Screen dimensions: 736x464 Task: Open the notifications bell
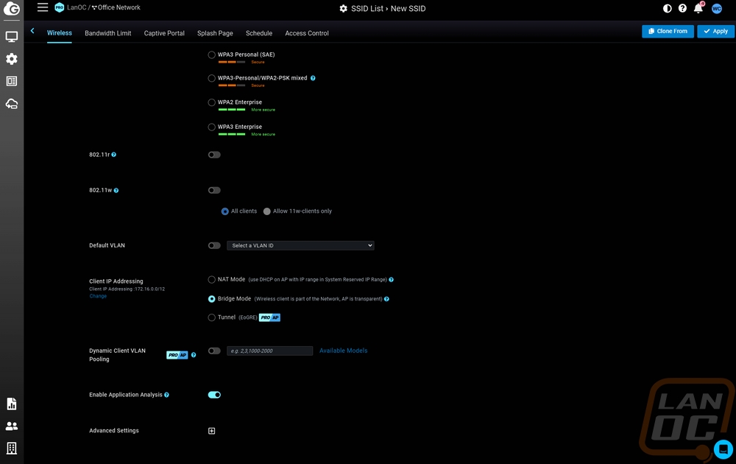pyautogui.click(x=698, y=9)
